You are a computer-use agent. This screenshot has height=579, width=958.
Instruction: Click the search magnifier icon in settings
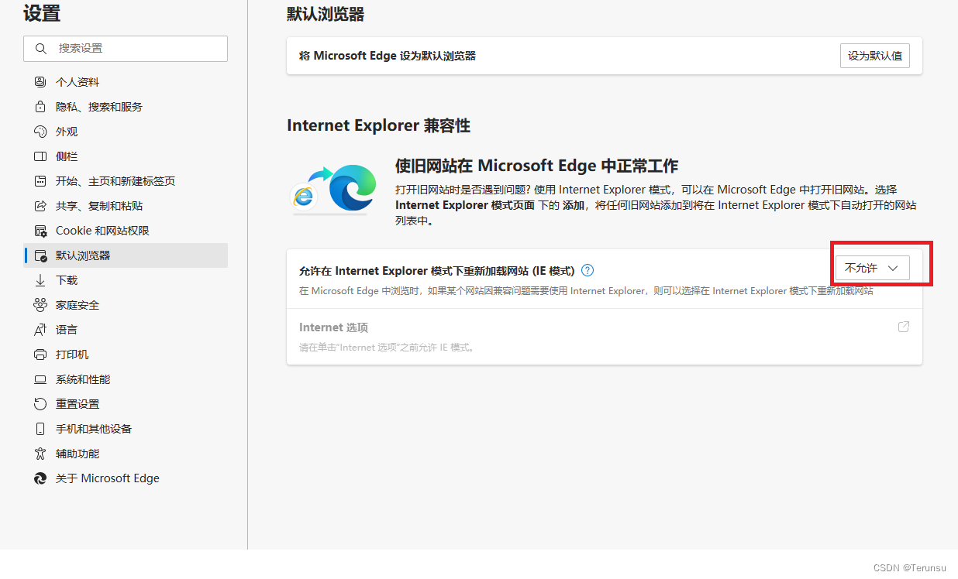40,48
